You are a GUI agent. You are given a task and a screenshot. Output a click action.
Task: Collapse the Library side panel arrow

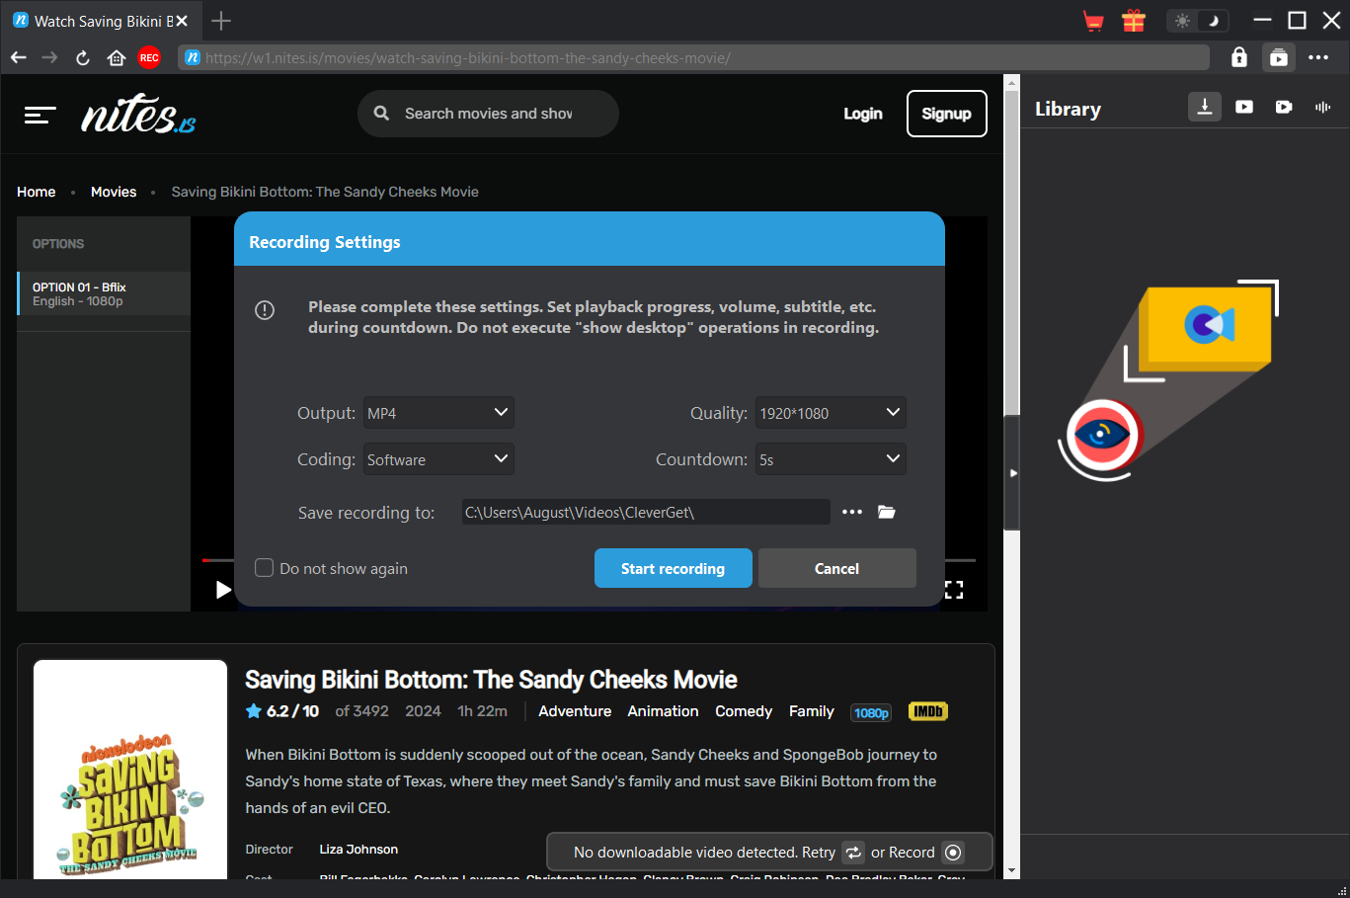1012,473
